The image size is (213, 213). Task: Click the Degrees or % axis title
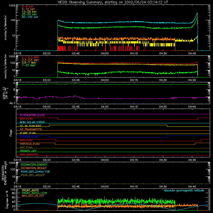click(x=7, y=199)
